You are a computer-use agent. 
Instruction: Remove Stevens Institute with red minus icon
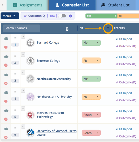click(6, 119)
